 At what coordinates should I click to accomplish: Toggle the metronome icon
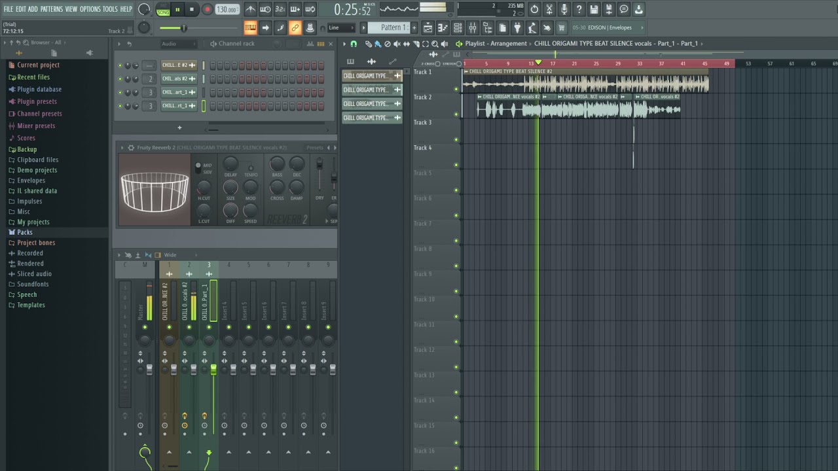point(251,9)
